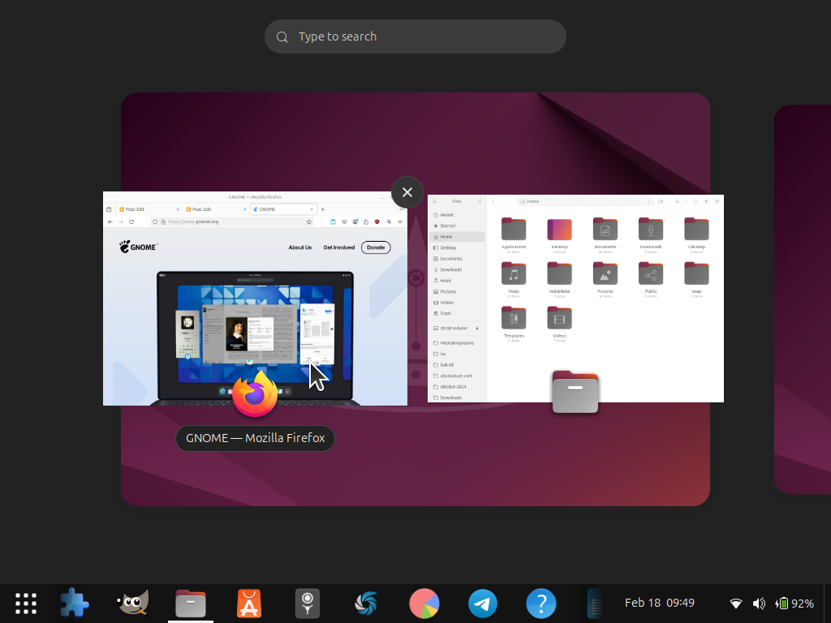Select Starred in Files sidebar

[457, 226]
